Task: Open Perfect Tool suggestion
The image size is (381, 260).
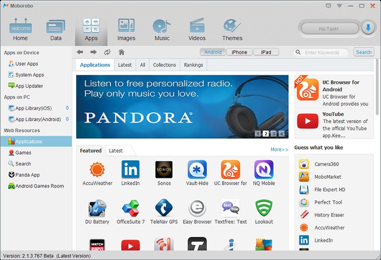Action: click(x=320, y=202)
